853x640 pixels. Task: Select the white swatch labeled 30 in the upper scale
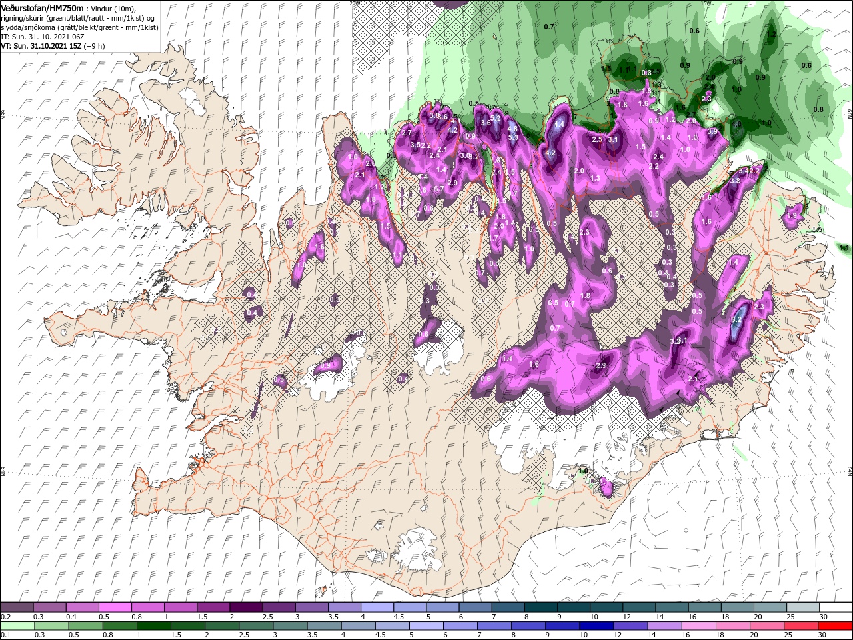tap(835, 607)
